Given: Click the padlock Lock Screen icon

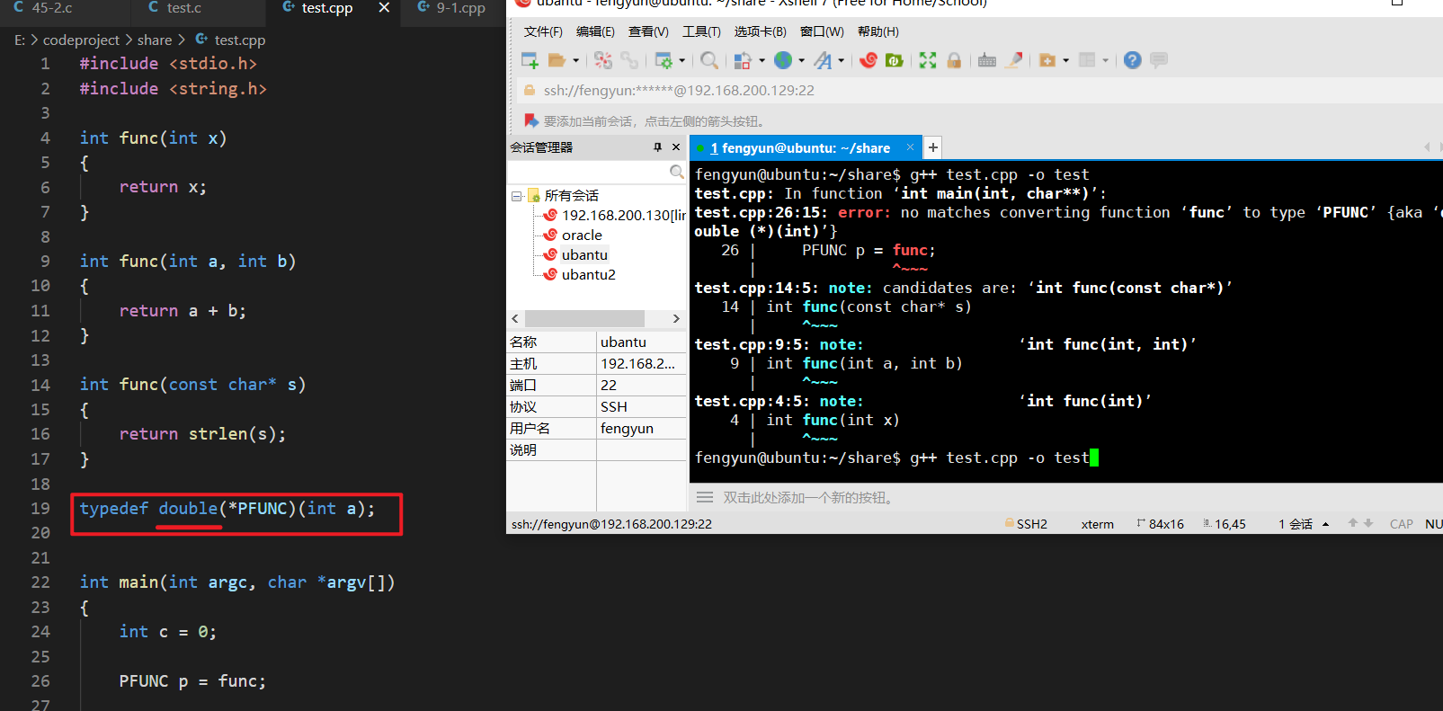Looking at the screenshot, I should click(954, 60).
